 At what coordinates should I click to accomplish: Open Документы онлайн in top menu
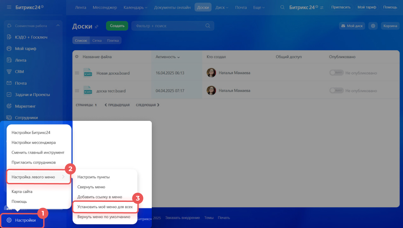click(172, 7)
